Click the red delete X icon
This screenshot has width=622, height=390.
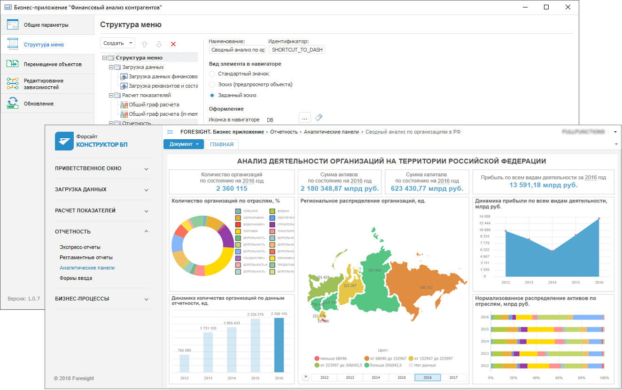pos(173,44)
